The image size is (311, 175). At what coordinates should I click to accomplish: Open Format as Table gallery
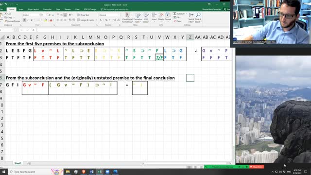click(138, 17)
